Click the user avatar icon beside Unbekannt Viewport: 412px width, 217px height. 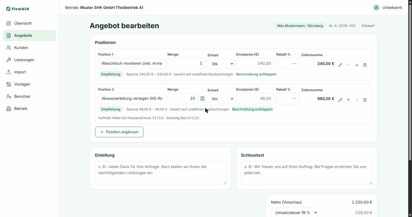point(376,8)
